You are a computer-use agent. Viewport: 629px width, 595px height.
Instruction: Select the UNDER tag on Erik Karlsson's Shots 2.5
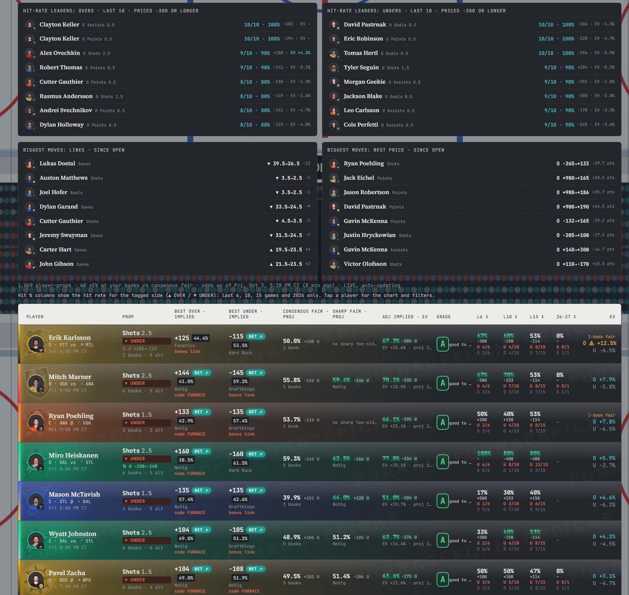(147, 341)
